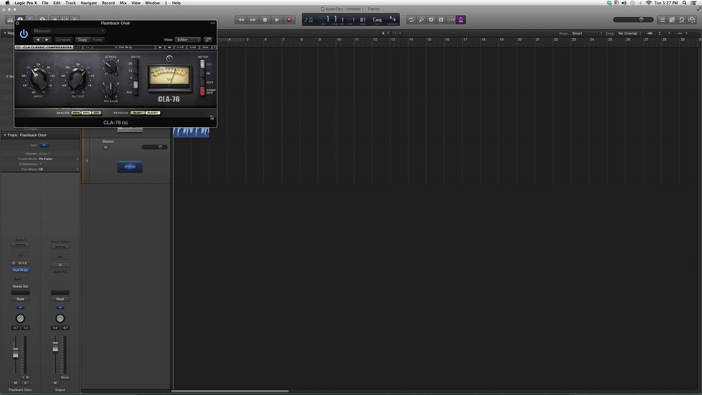
Task: Toggle the plugin window link icon
Action: (x=208, y=39)
